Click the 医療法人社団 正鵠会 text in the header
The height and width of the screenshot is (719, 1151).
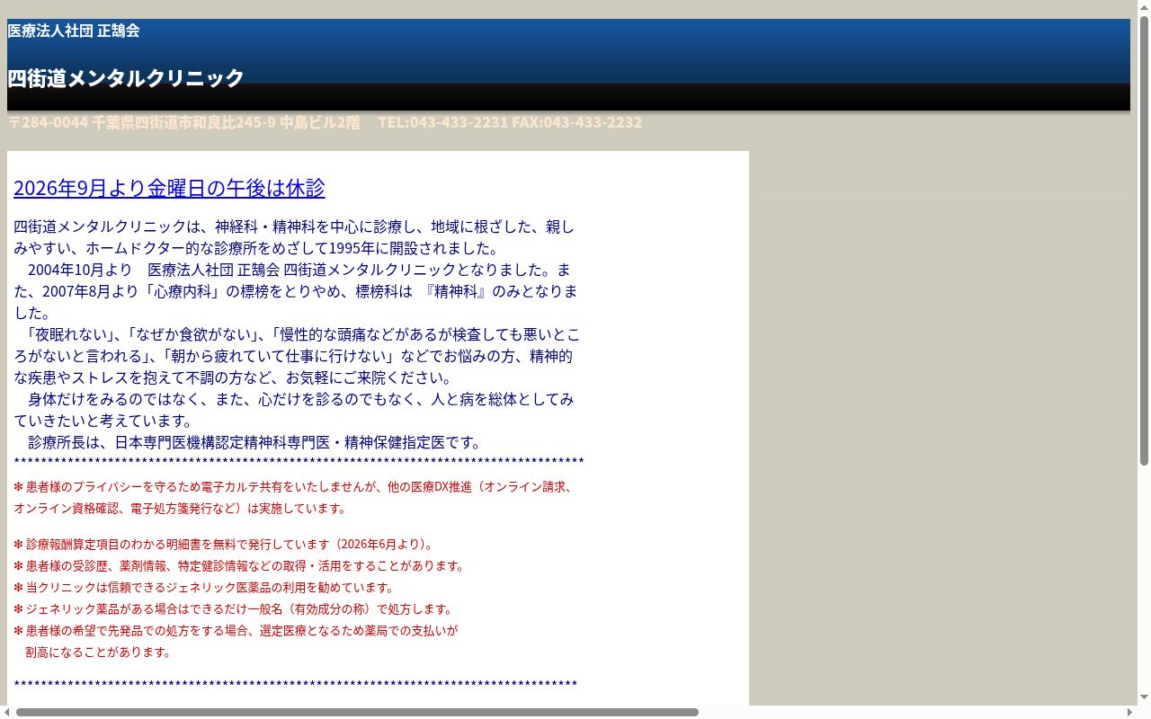[x=74, y=31]
